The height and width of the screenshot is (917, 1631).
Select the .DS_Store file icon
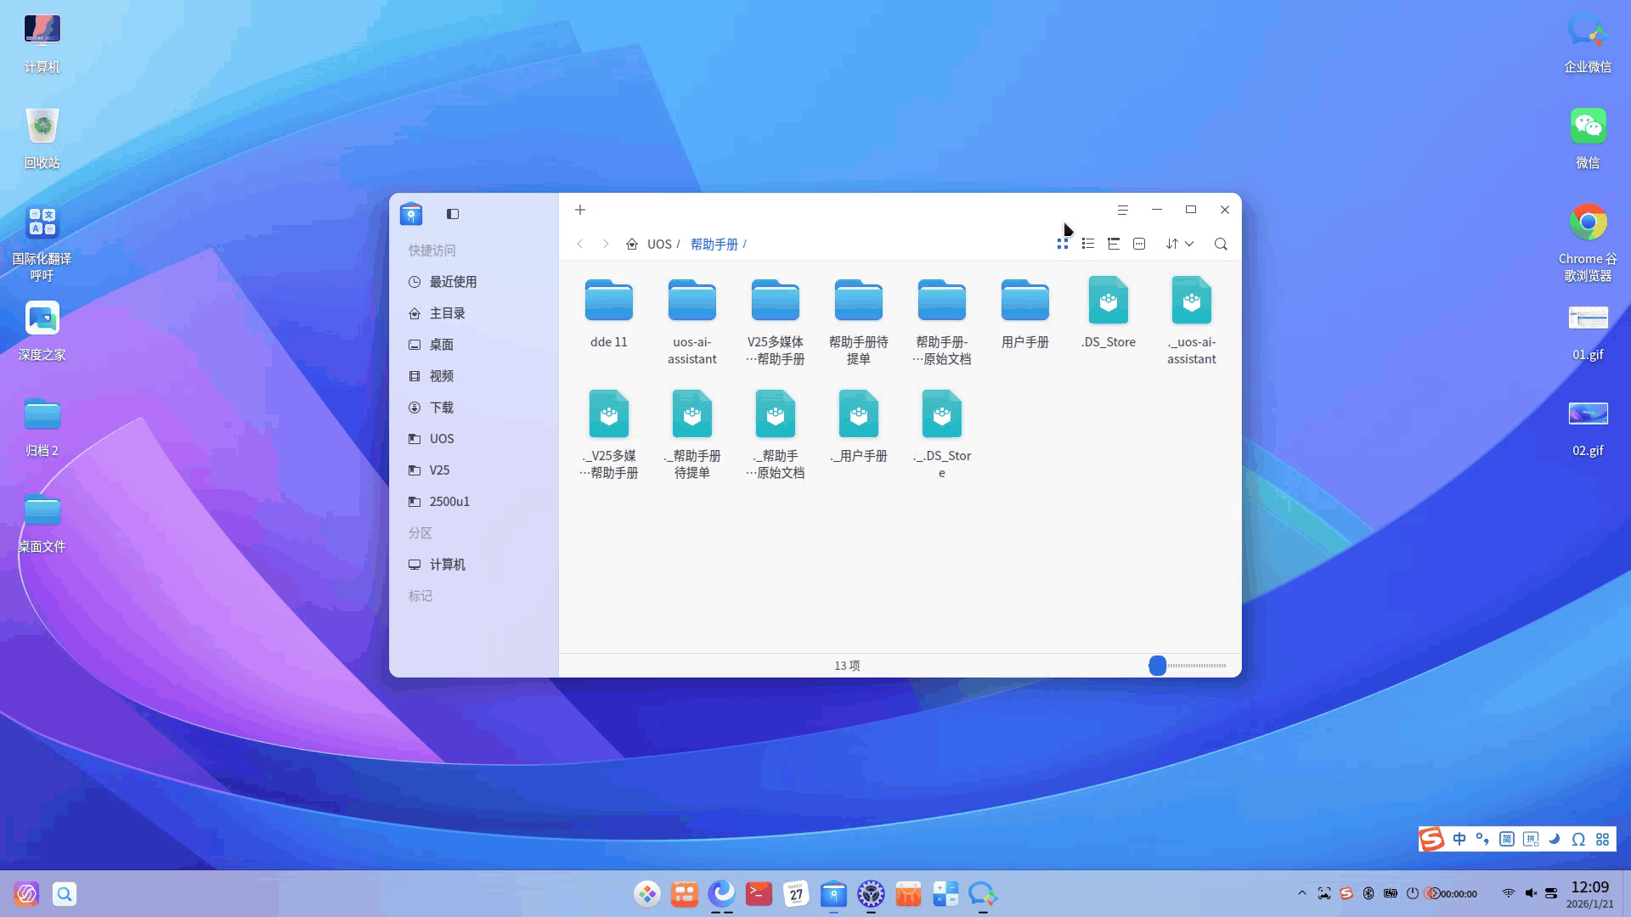pos(1108,301)
